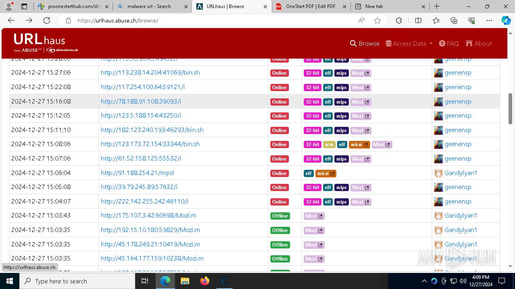This screenshot has height=289, width=515.
Task: Open reporter geenensp in 78.188.91.108 row
Action: [457, 101]
